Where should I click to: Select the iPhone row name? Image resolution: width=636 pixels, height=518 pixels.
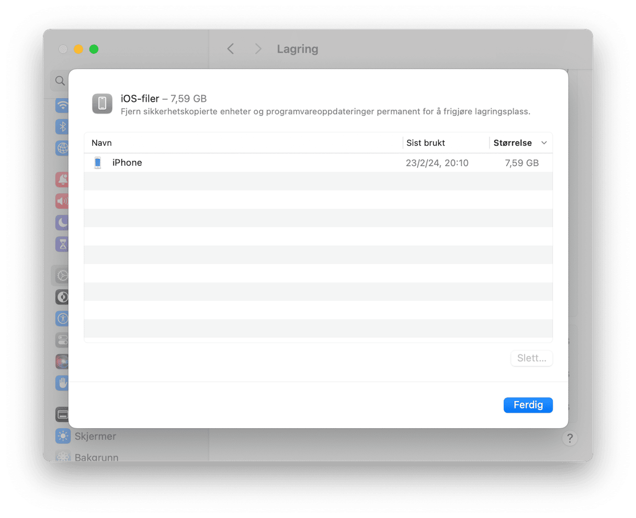coord(127,162)
